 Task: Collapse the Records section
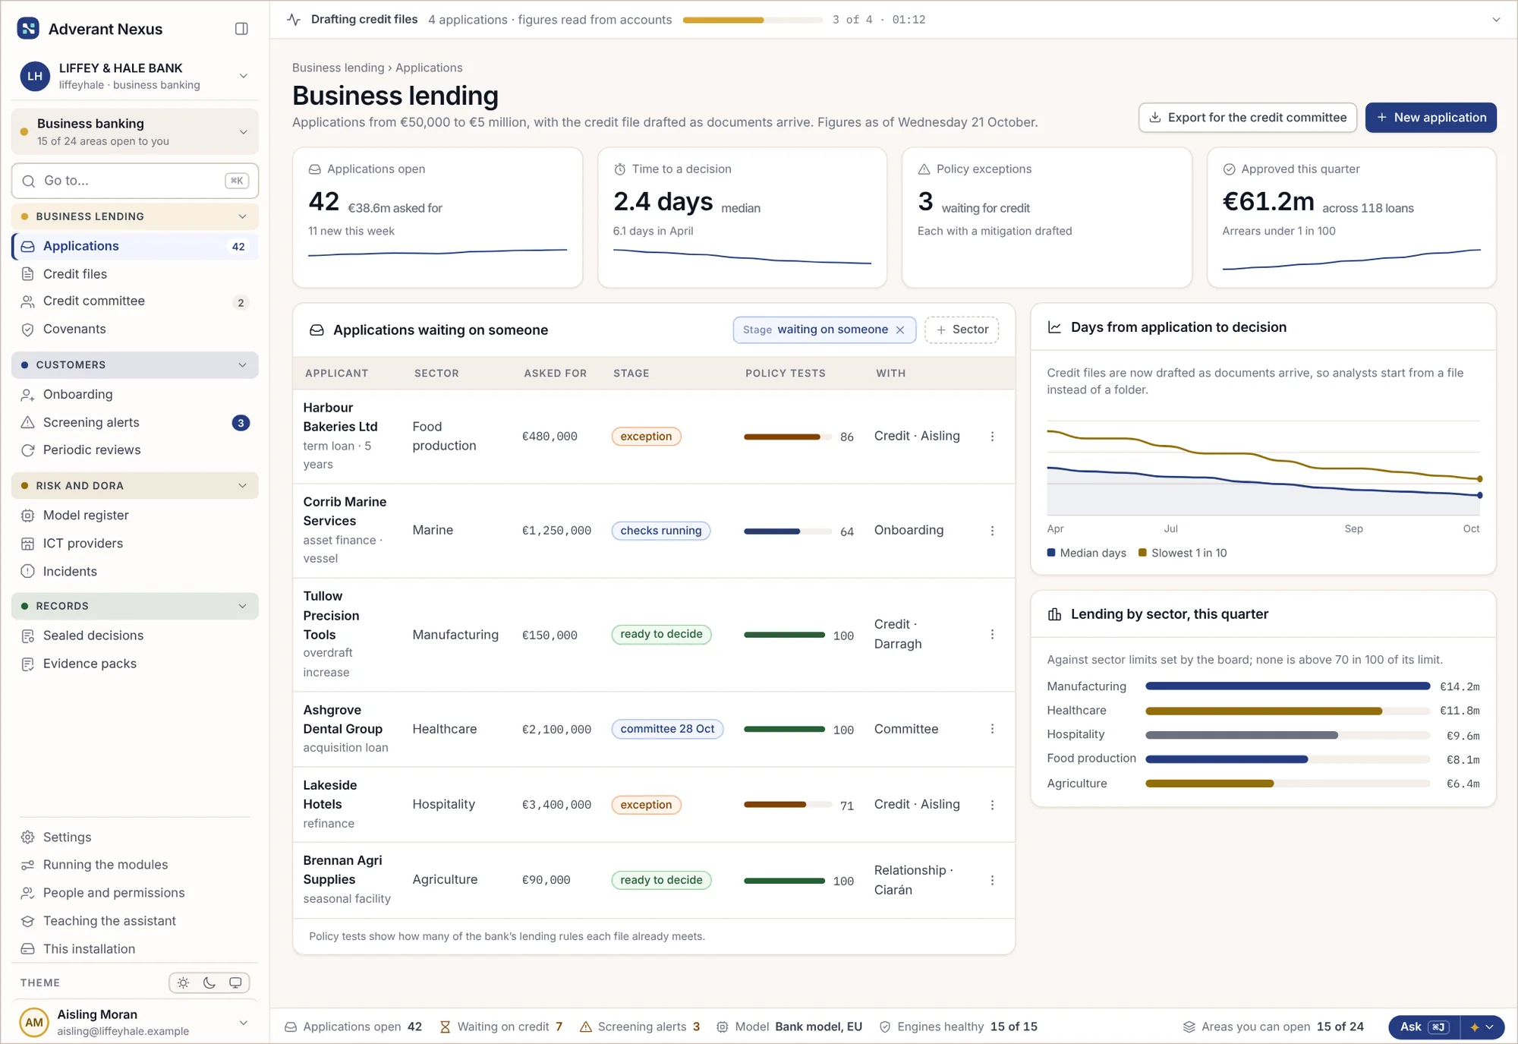pyautogui.click(x=135, y=606)
